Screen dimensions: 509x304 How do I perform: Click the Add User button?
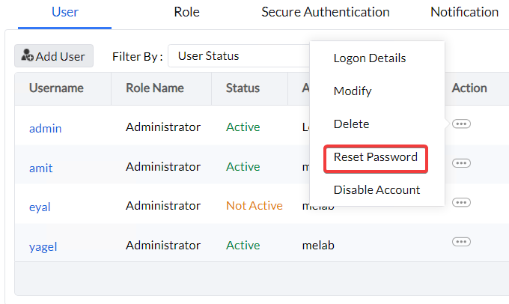coord(54,56)
